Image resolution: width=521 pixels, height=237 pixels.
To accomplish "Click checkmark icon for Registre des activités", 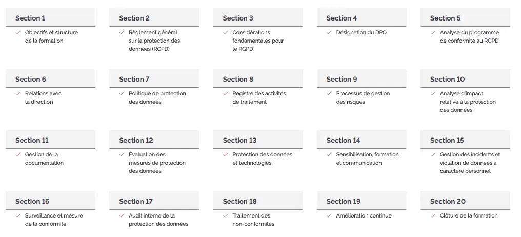I will click(225, 94).
